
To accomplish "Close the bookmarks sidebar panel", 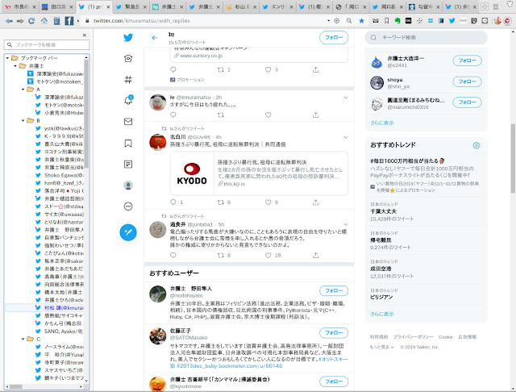I will click(85, 35).
